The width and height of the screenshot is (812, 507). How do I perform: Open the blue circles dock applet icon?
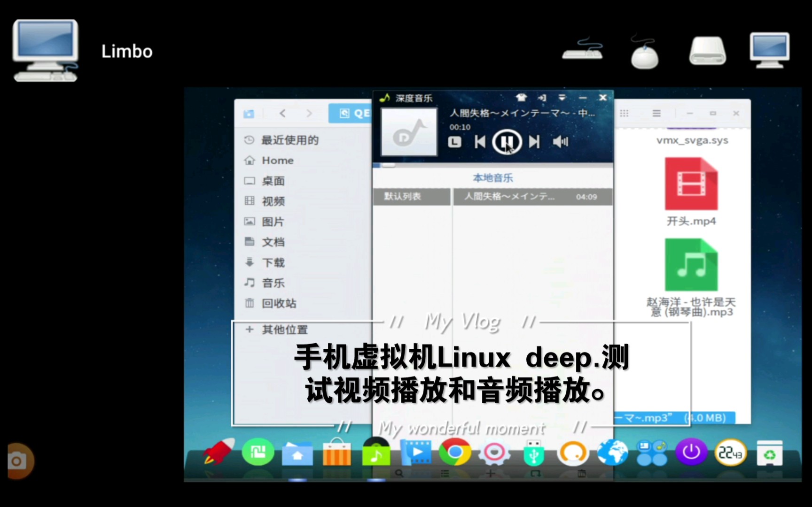point(652,453)
